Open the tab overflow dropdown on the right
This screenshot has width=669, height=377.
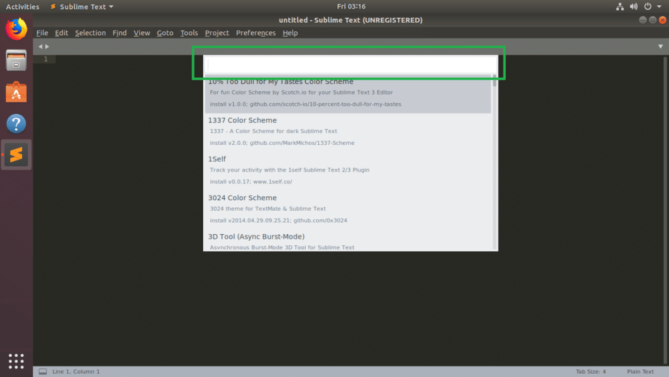coord(659,46)
